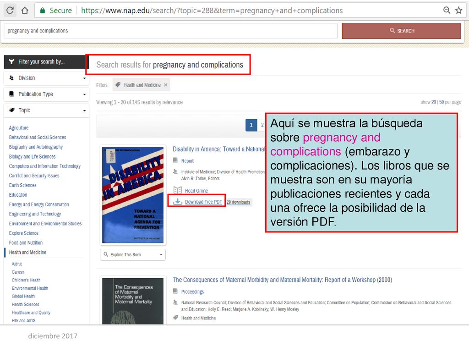469x352 pixels.
Task: Select Explore Science topic
Action: 24,233
